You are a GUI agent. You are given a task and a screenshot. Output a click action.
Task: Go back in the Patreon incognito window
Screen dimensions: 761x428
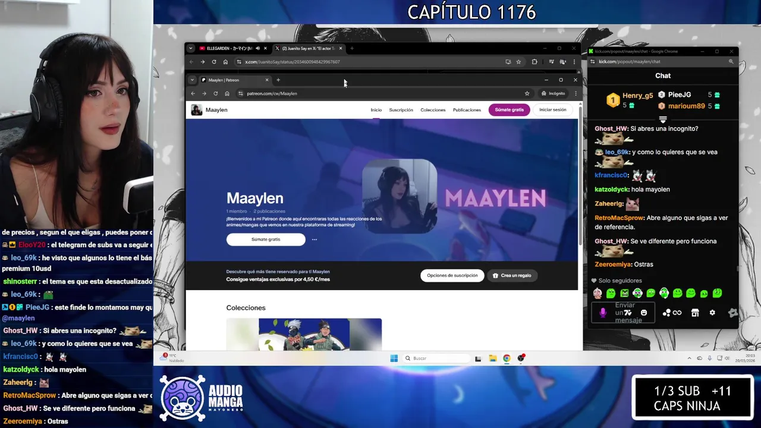point(193,93)
